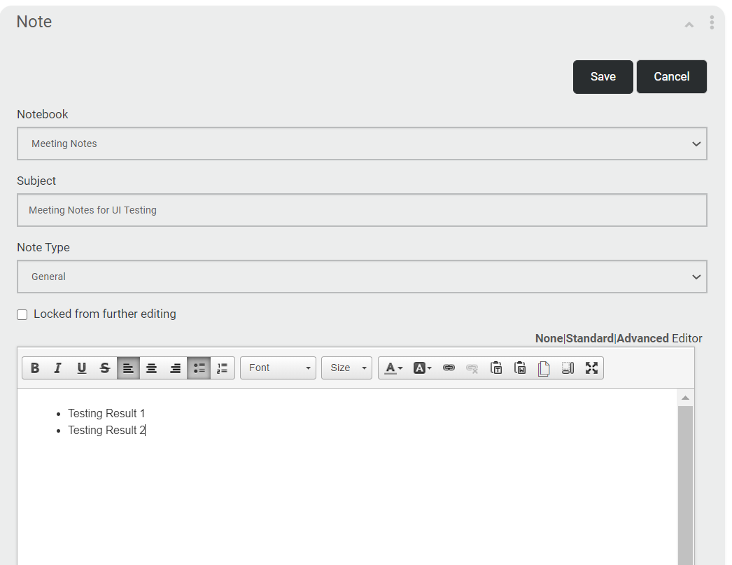Paste from Word icon
The image size is (732, 565).
tap(519, 368)
